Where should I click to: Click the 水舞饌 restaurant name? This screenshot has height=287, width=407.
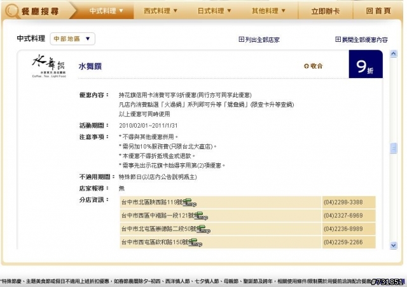90,67
